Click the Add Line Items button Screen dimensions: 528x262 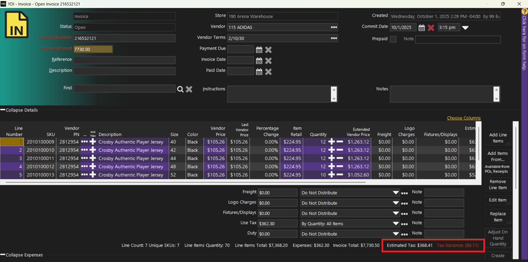pyautogui.click(x=497, y=138)
